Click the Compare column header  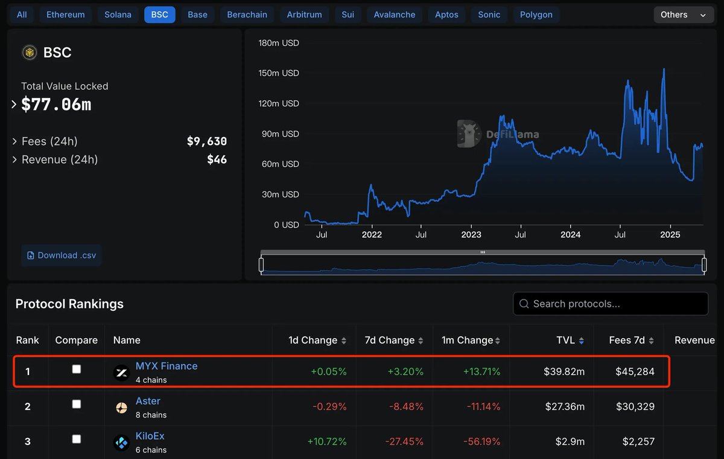click(76, 340)
